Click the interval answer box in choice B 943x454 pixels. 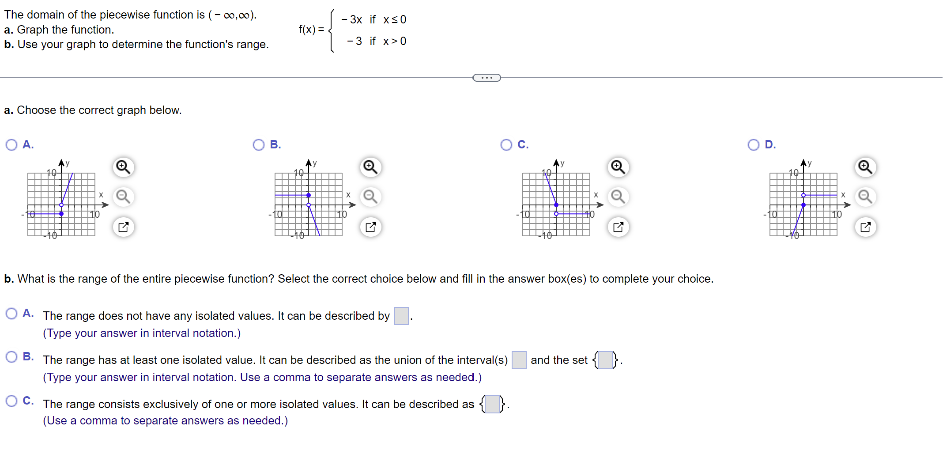tap(519, 360)
